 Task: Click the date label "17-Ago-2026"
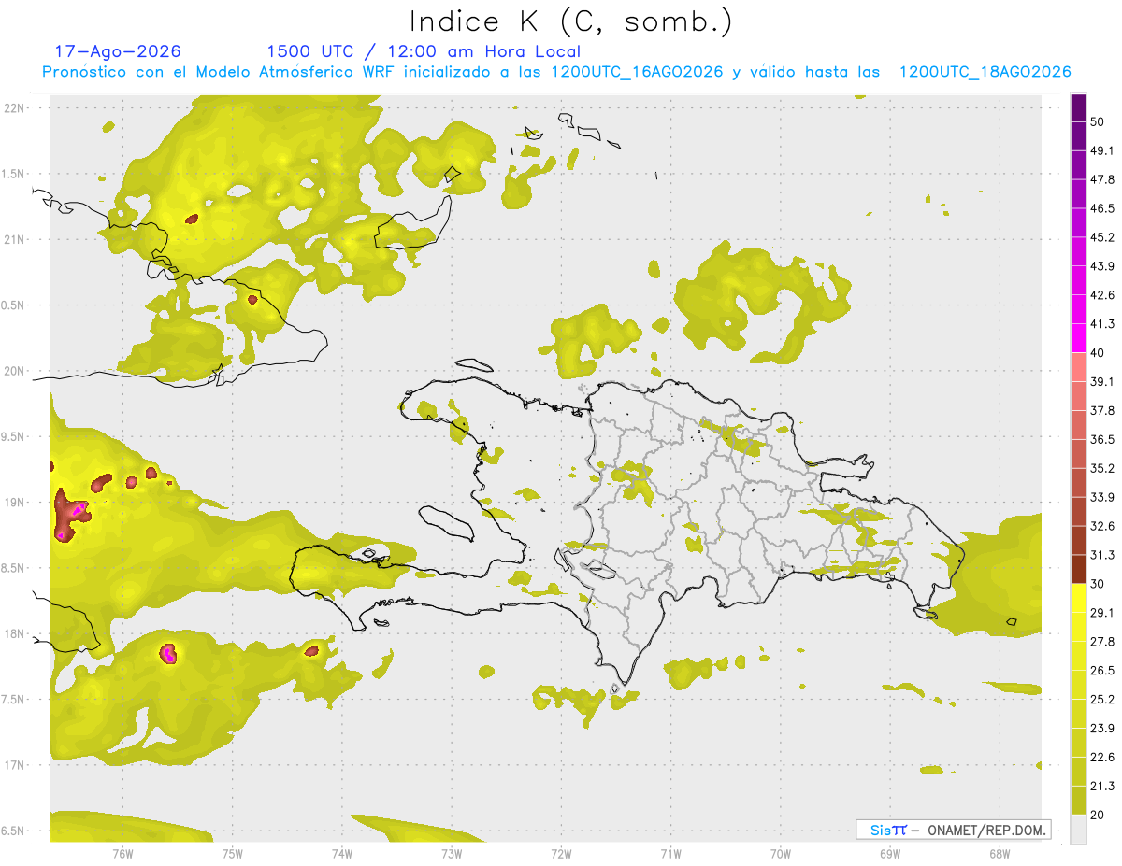coord(118,51)
